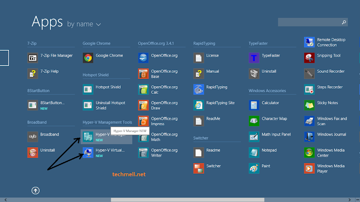
Task: Select the Hotspot Shield group header
Action: (95, 75)
